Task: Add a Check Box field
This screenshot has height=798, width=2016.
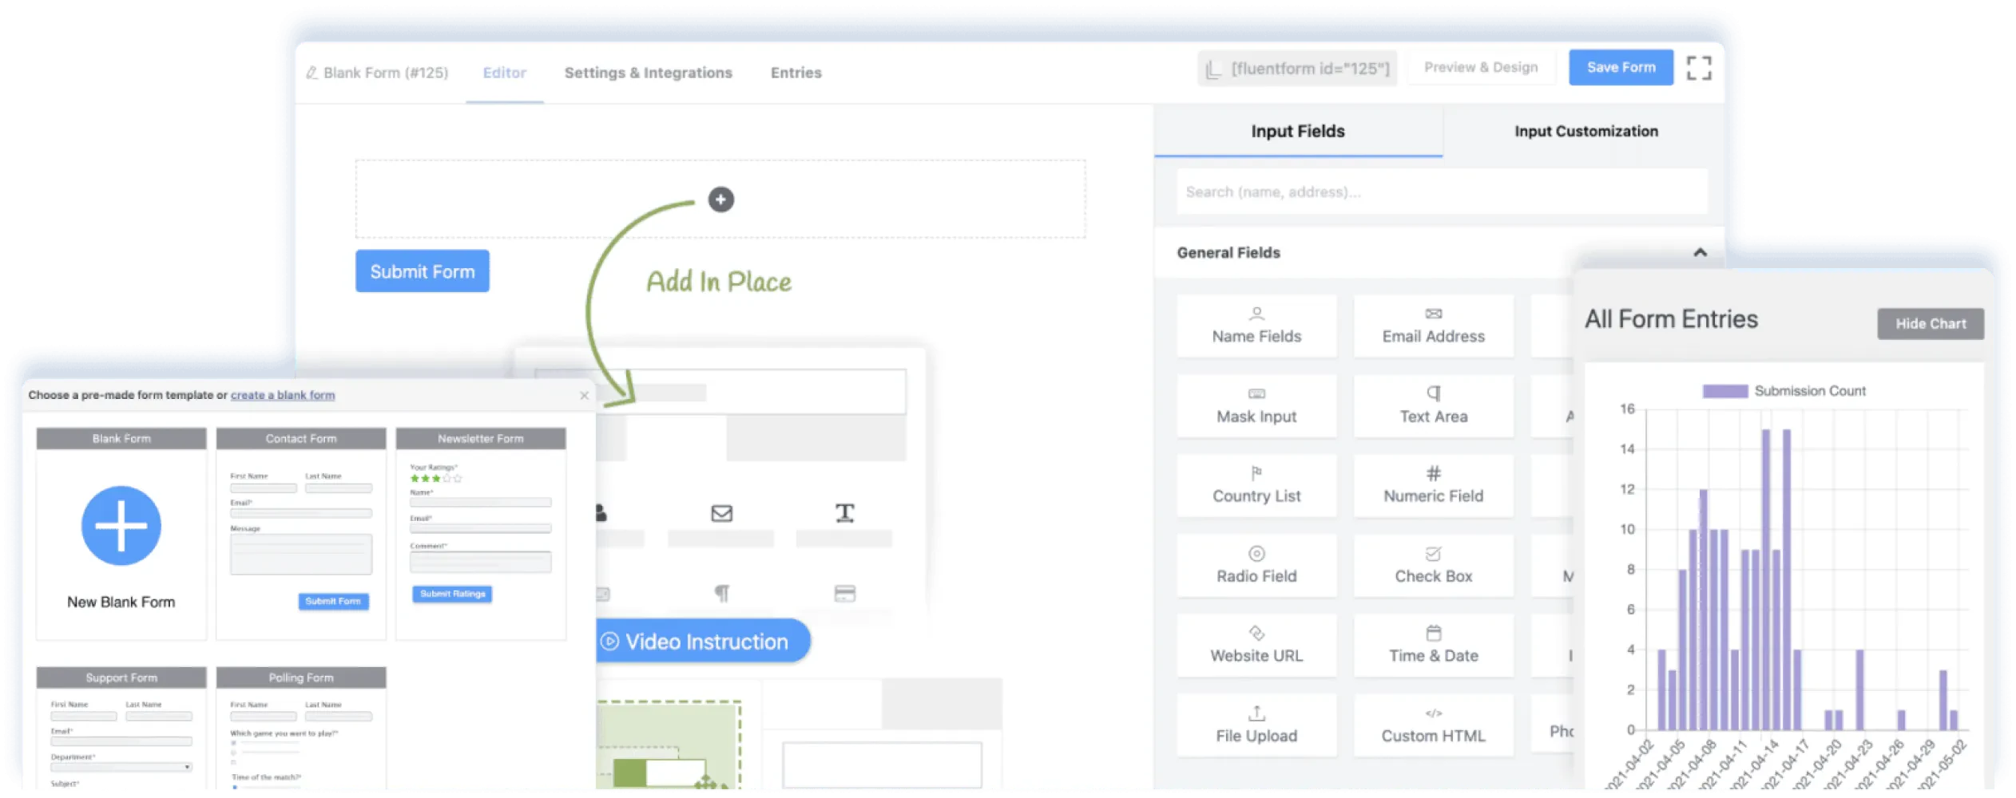Action: tap(1433, 565)
